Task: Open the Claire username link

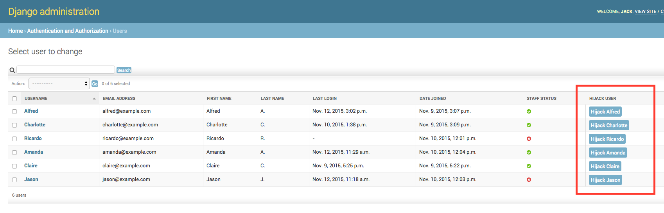Action: pyautogui.click(x=31, y=166)
